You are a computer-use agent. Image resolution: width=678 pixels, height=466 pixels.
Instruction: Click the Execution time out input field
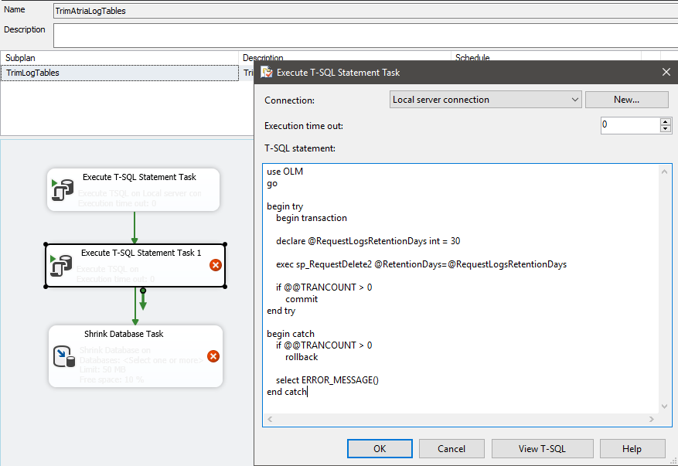coord(629,125)
